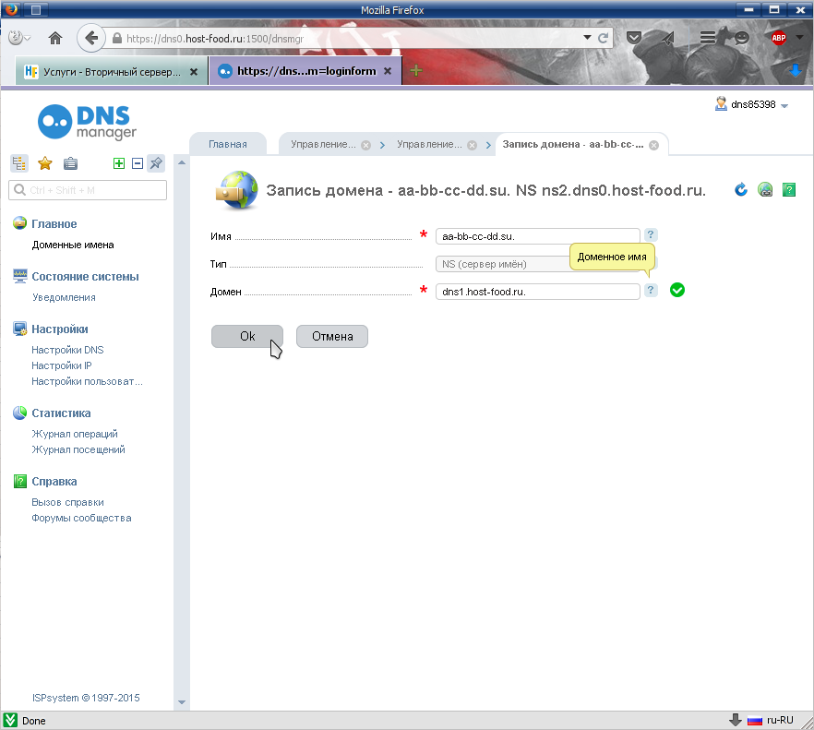The image size is (814, 730).
Task: Click the browser address bar URL
Action: [215, 39]
